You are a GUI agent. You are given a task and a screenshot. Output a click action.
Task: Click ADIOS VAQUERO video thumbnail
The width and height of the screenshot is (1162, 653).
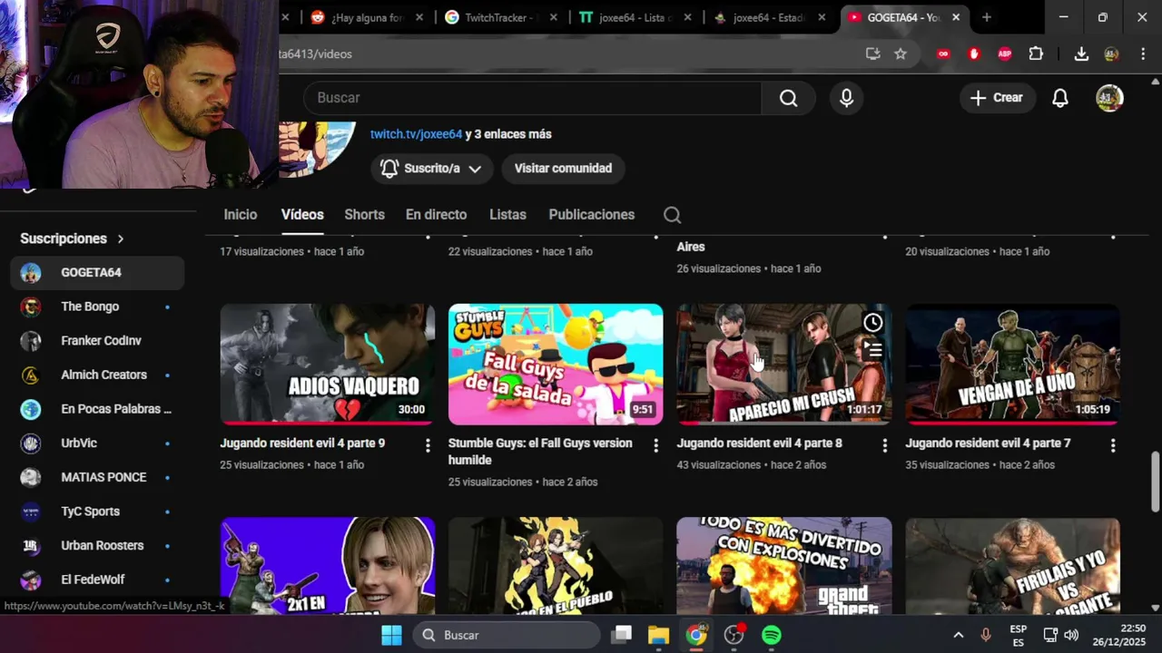coord(327,364)
